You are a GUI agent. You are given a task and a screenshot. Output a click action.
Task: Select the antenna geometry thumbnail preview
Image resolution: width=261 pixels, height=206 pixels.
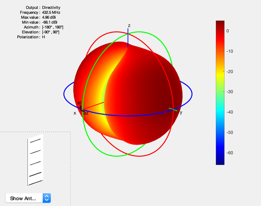click(x=35, y=160)
